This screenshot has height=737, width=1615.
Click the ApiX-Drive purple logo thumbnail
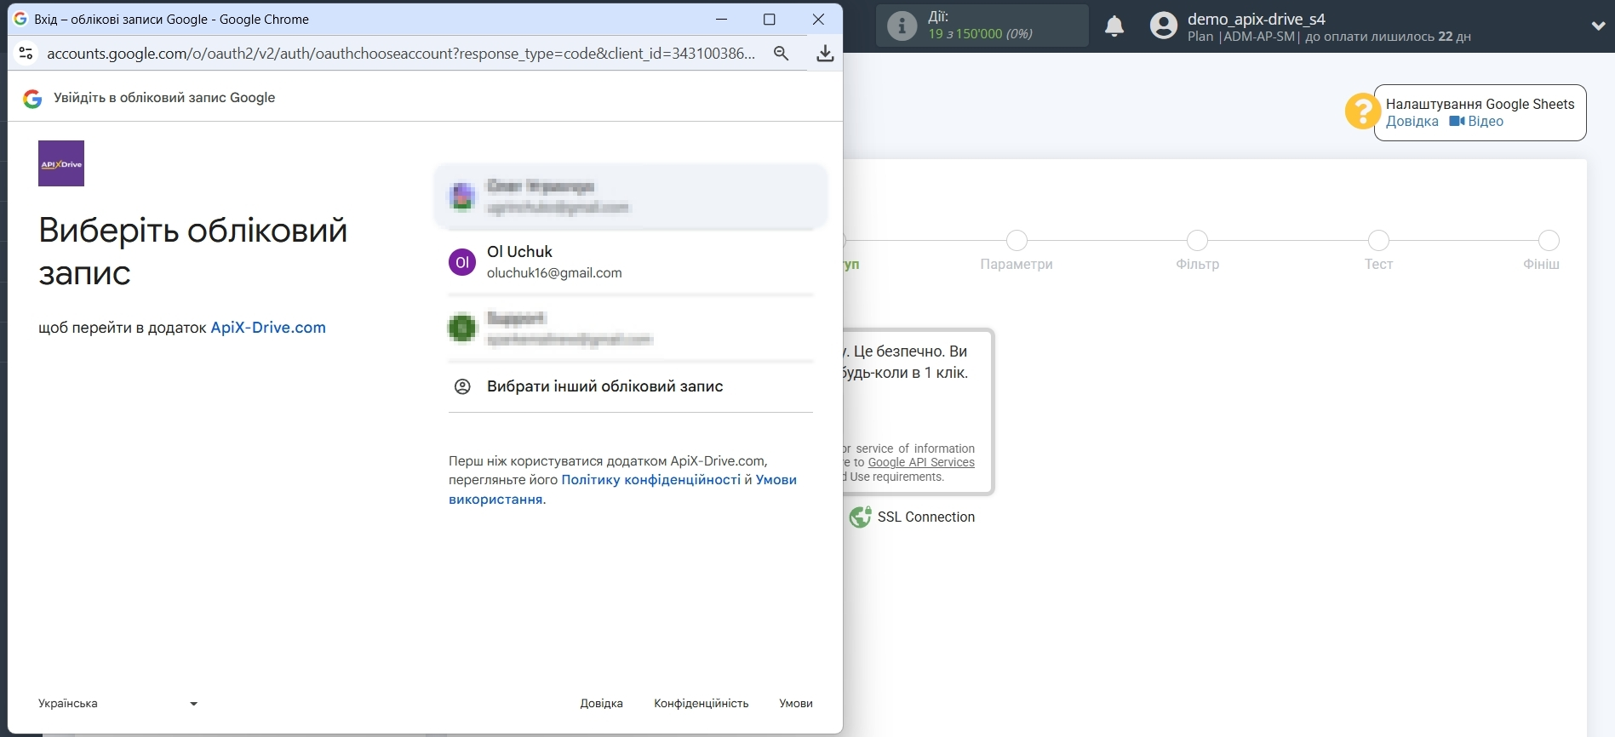click(x=61, y=163)
